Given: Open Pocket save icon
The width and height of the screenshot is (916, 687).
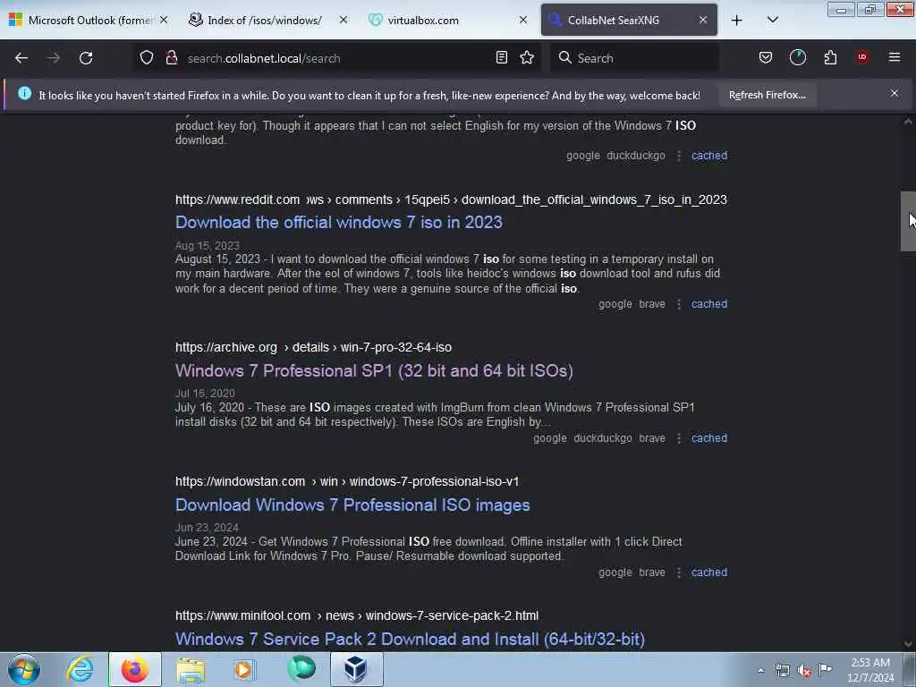Looking at the screenshot, I should tap(766, 58).
